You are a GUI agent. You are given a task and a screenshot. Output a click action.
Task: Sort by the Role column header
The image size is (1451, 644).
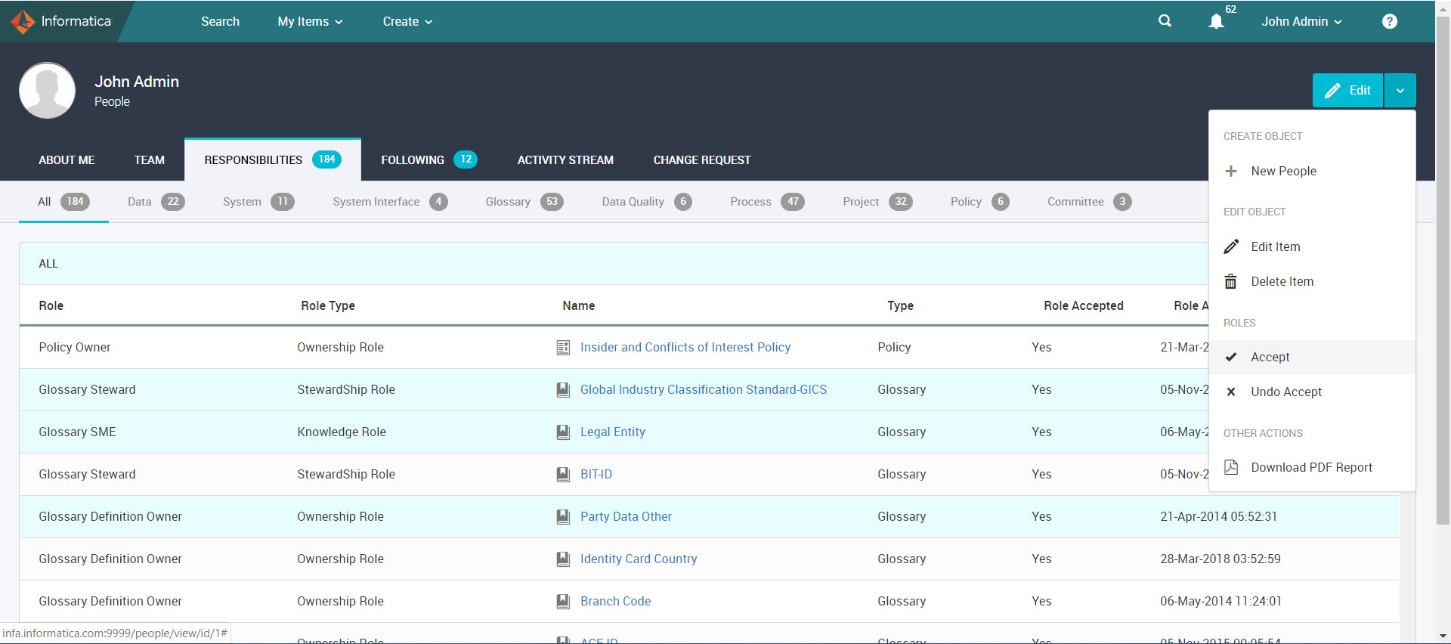(x=51, y=306)
